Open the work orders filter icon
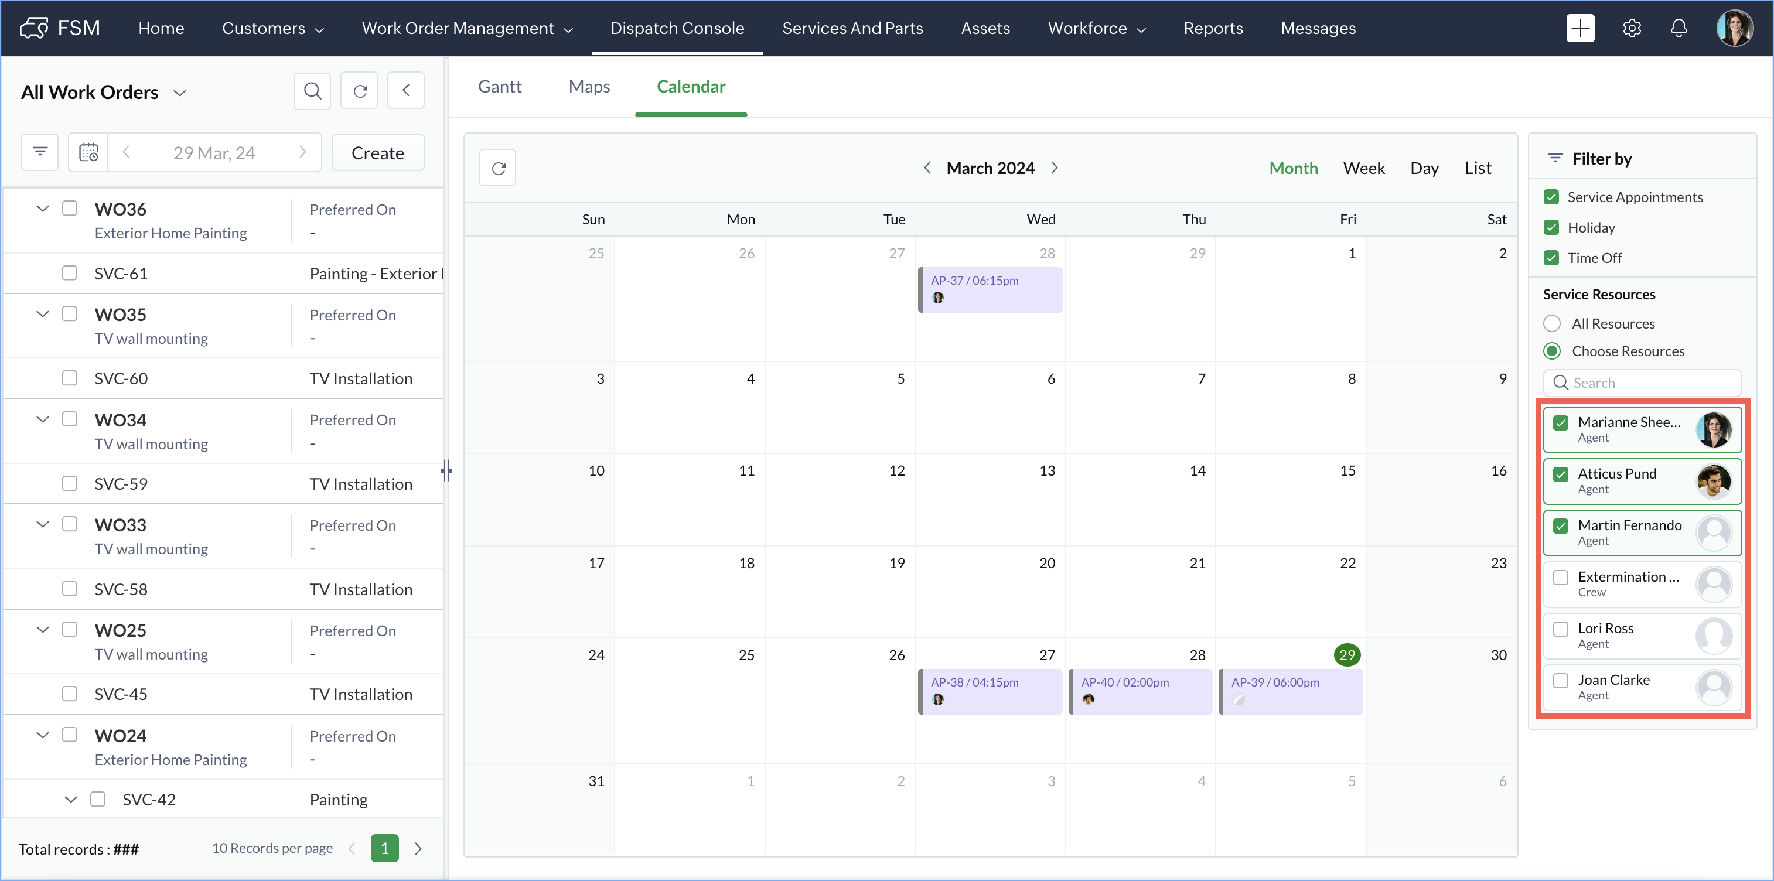 40,152
